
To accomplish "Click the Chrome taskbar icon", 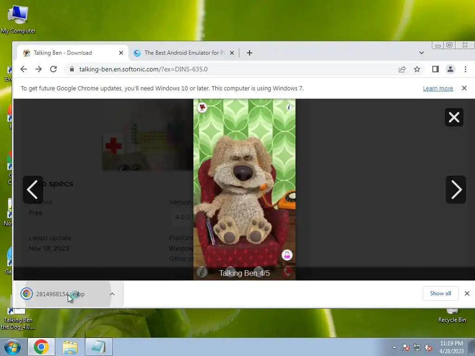I will [41, 347].
